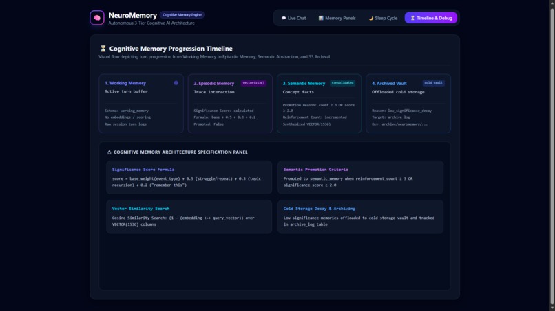Select the Cold Storage Decay & Archiving heading
Screen dimensions: 555x311
coord(320,209)
